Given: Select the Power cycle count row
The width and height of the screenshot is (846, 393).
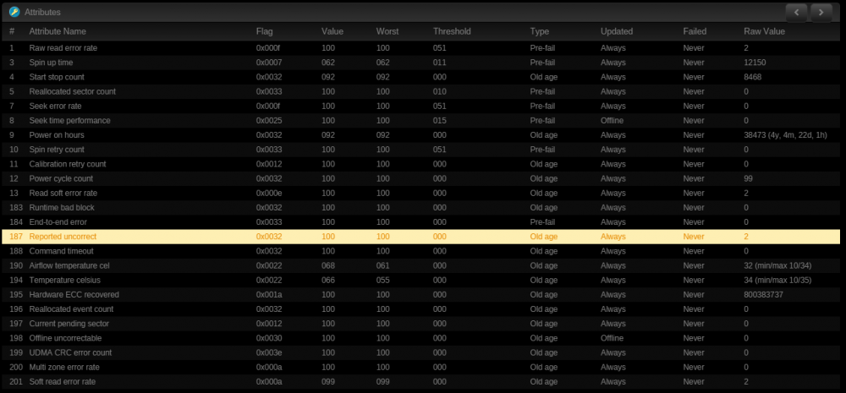Looking at the screenshot, I should tap(420, 178).
